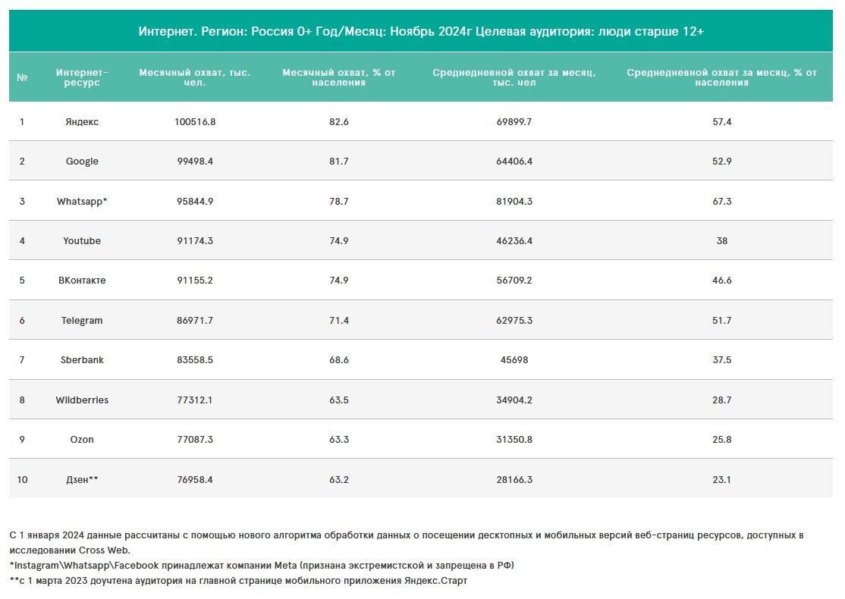Image resolution: width=845 pixels, height=599 pixels.
Task: Click the Интернет-ресурс column header
Action: (82, 77)
